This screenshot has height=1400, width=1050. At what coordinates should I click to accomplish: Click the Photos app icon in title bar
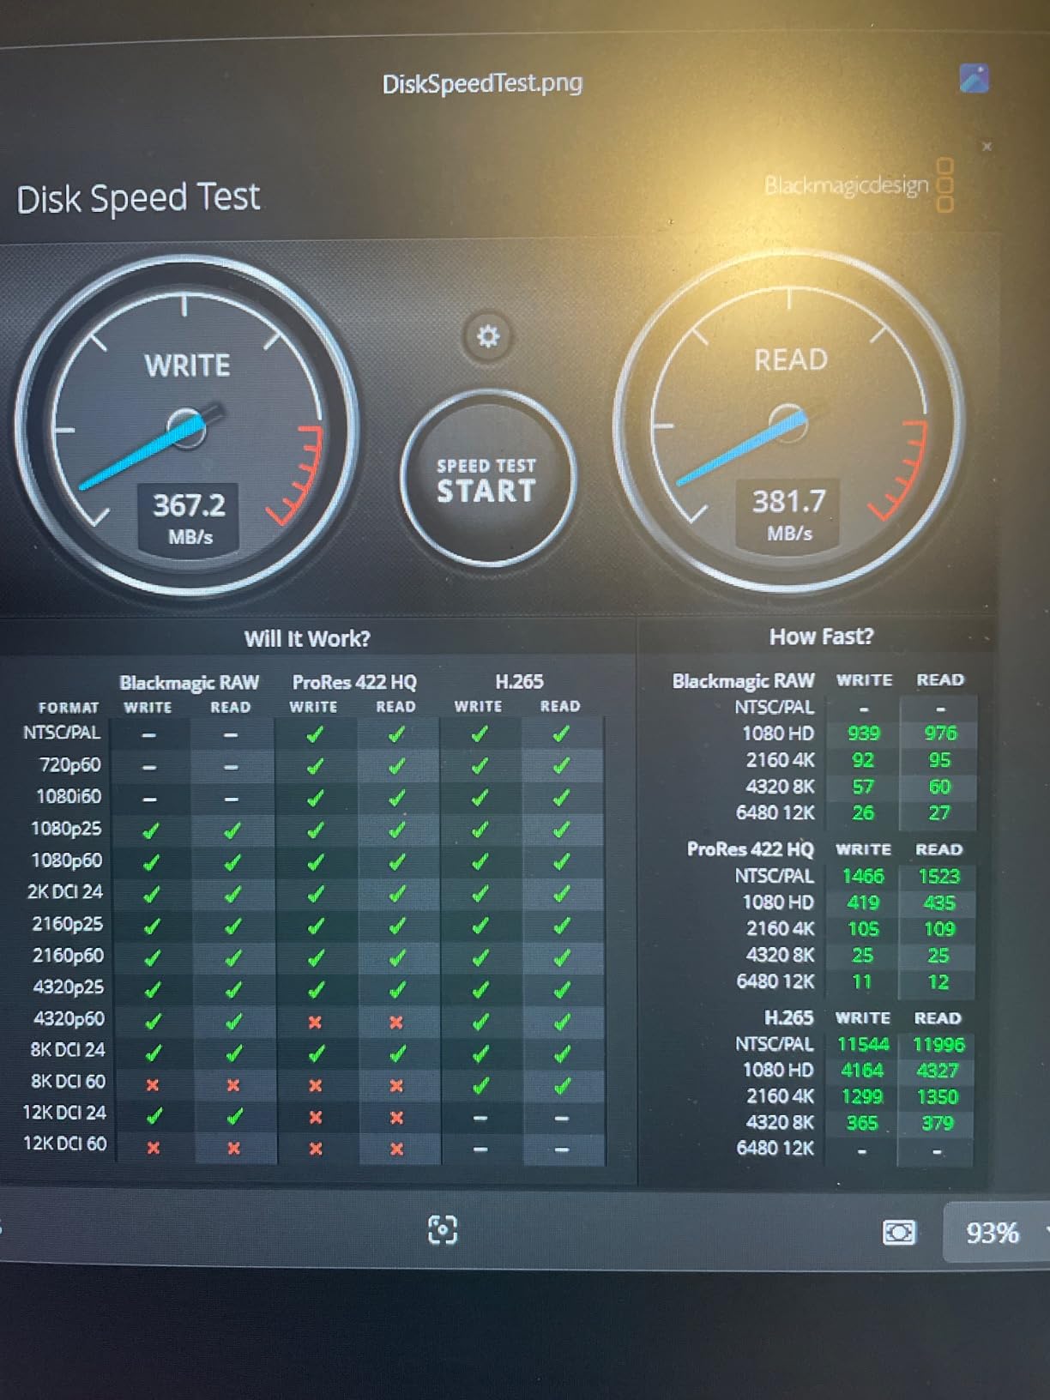[x=974, y=79]
